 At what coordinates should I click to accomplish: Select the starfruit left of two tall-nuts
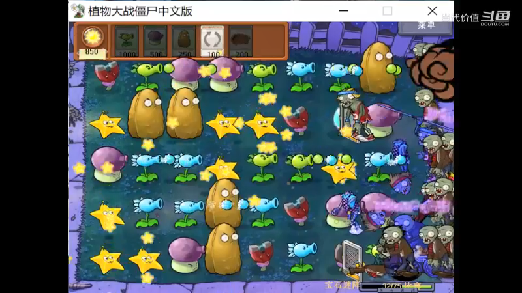[x=107, y=125]
